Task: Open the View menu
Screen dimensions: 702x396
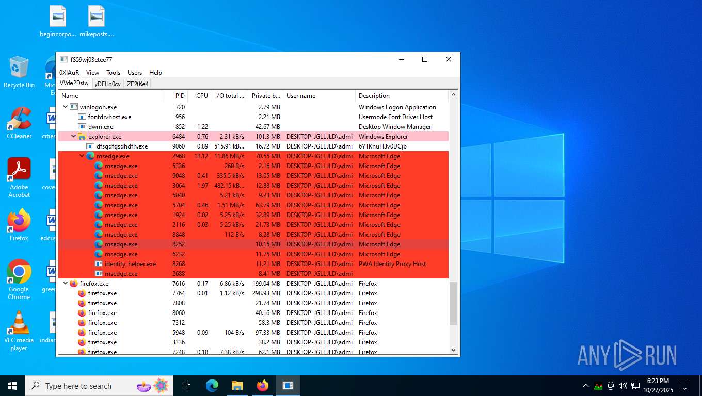Action: [x=92, y=73]
